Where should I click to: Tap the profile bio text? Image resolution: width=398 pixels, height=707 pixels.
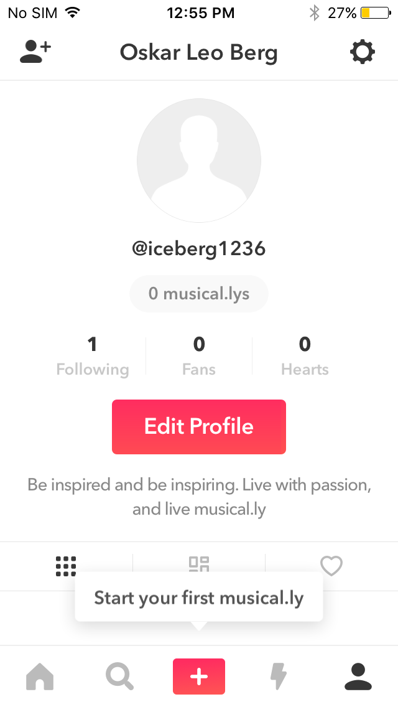click(199, 497)
